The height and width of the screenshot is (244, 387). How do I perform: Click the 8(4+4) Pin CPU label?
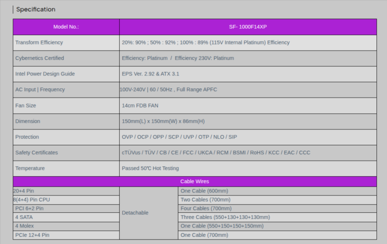32,200
